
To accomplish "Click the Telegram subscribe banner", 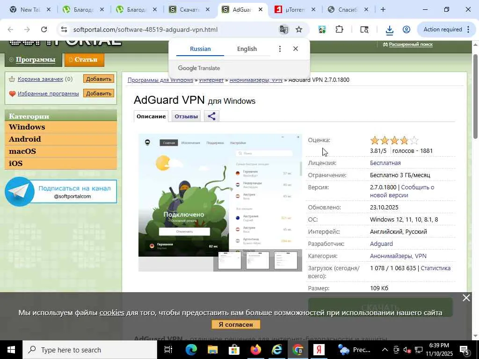I will (60, 192).
